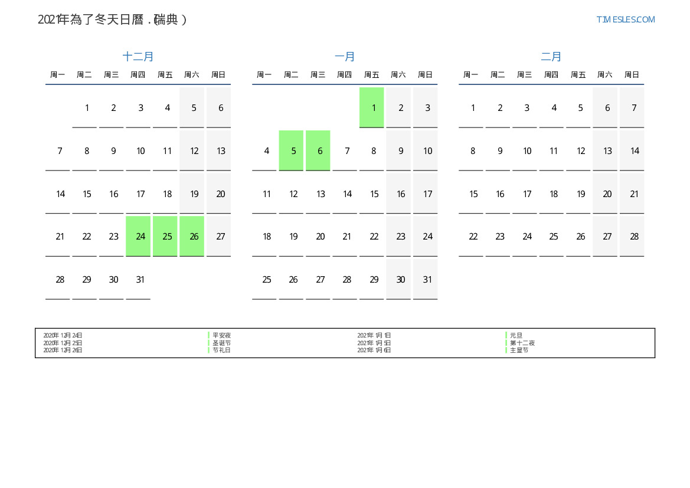Select green January 6 date cell
Image resolution: width=690 pixels, height=488 pixels.
pyautogui.click(x=320, y=150)
